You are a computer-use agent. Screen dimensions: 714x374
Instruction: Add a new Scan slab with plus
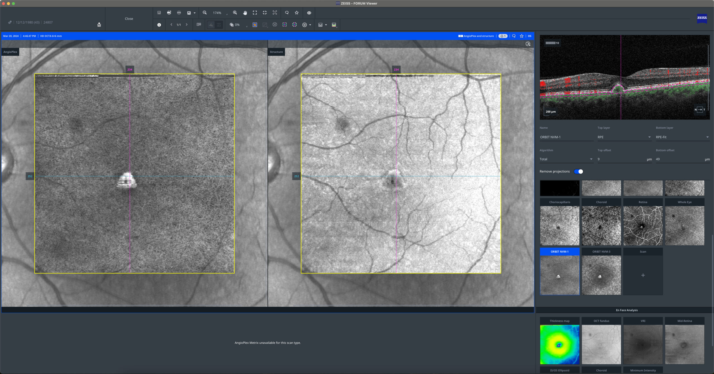643,275
